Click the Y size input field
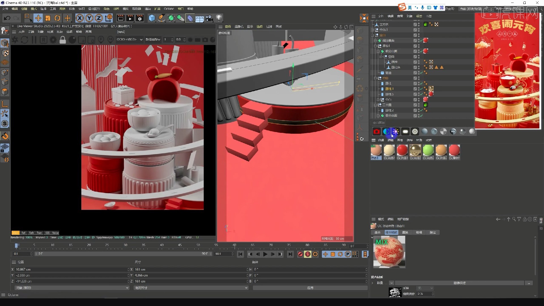 (191, 275)
